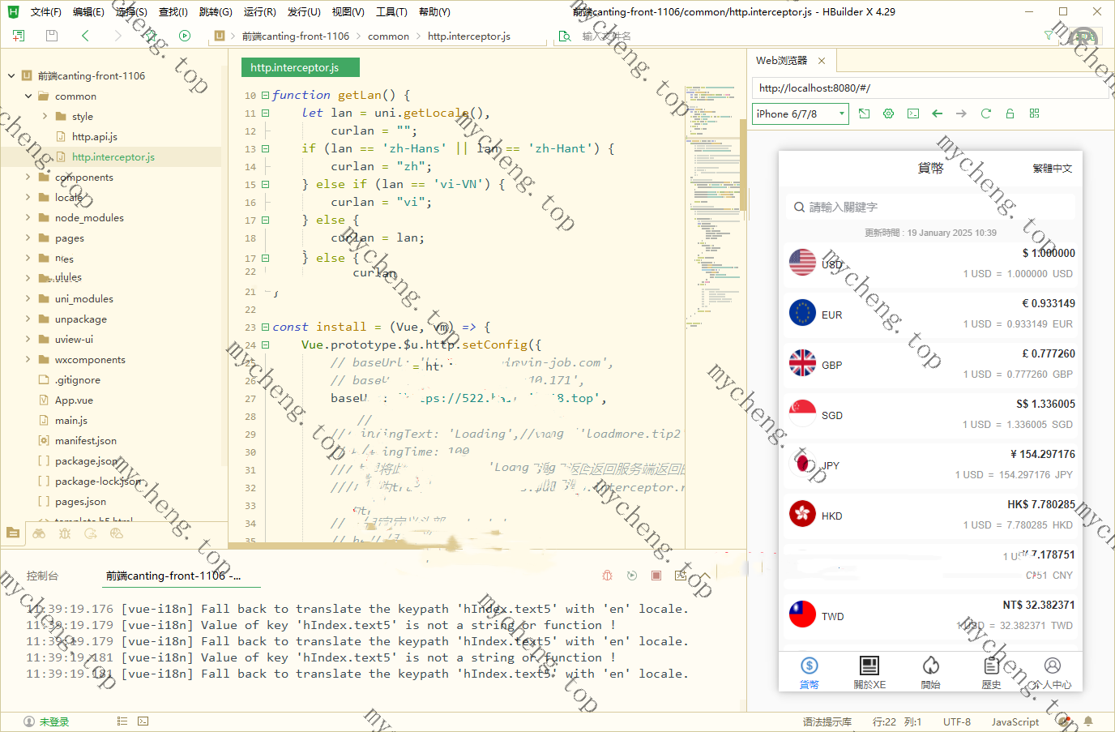Click the code minimap overview
The height and width of the screenshot is (732, 1115).
pyautogui.click(x=713, y=203)
